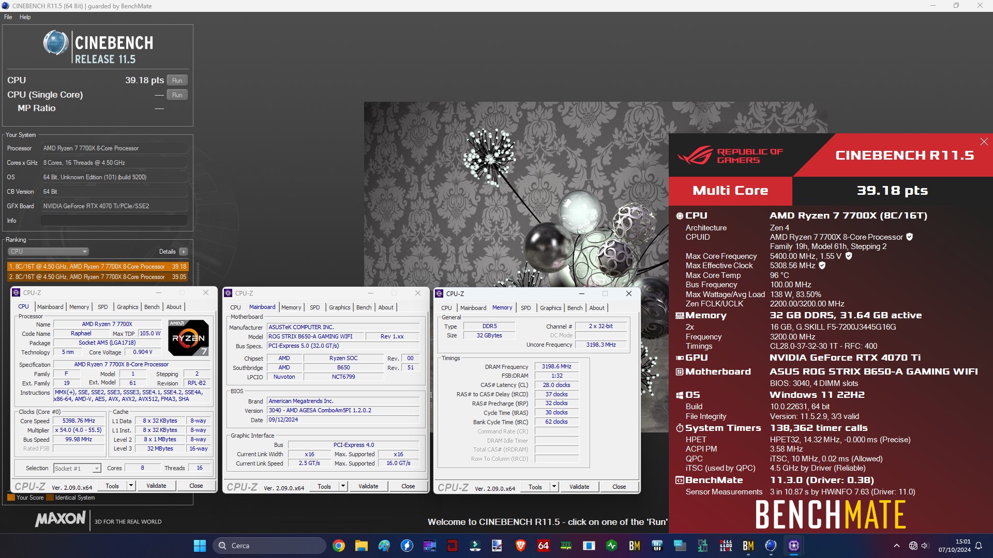The image size is (993, 558).
Task: Switch to the Cinebench sphere taskbar icon
Action: point(771,546)
